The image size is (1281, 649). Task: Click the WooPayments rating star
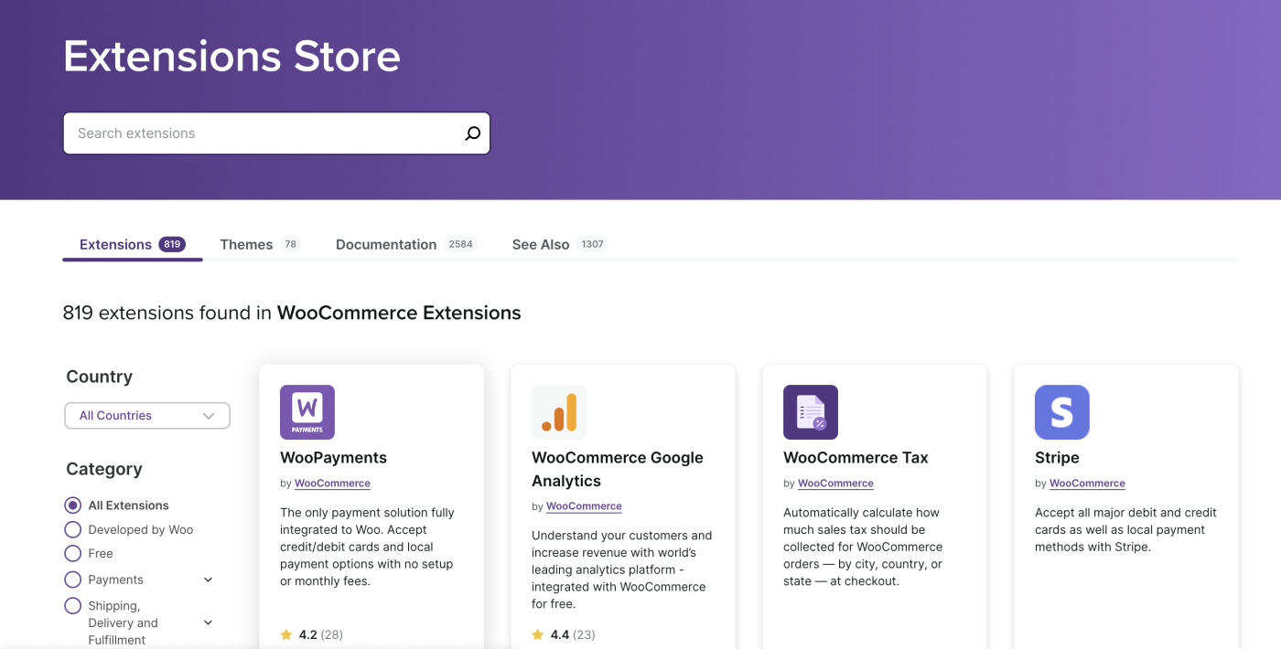[286, 634]
